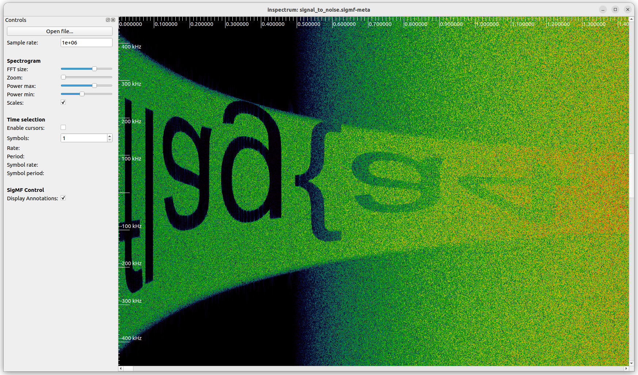Toggle the Scales checkbox off
638x375 pixels.
(63, 102)
